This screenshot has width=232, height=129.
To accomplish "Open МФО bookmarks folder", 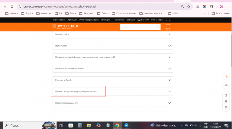I will (x=173, y=13).
